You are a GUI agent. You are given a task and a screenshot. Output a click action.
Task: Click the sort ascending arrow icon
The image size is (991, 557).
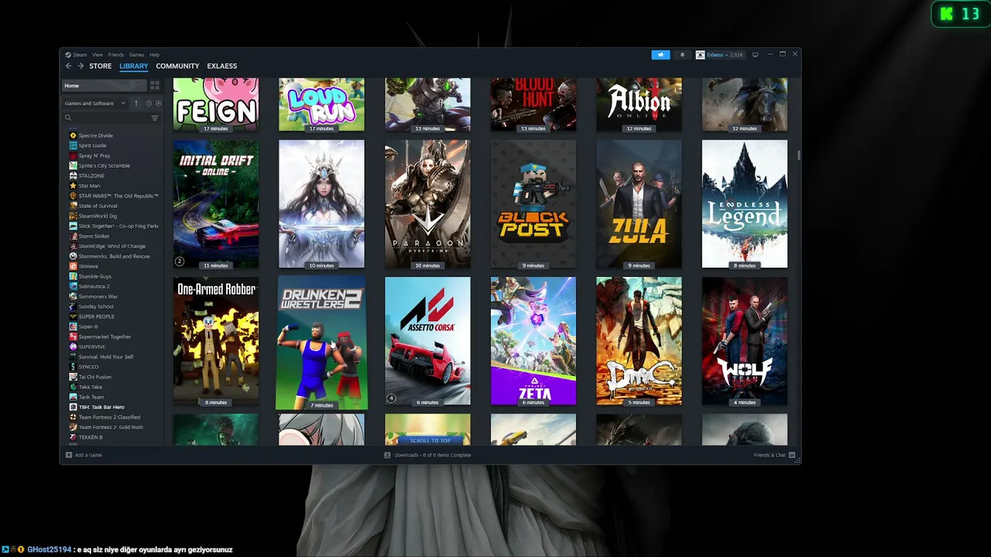[x=136, y=103]
